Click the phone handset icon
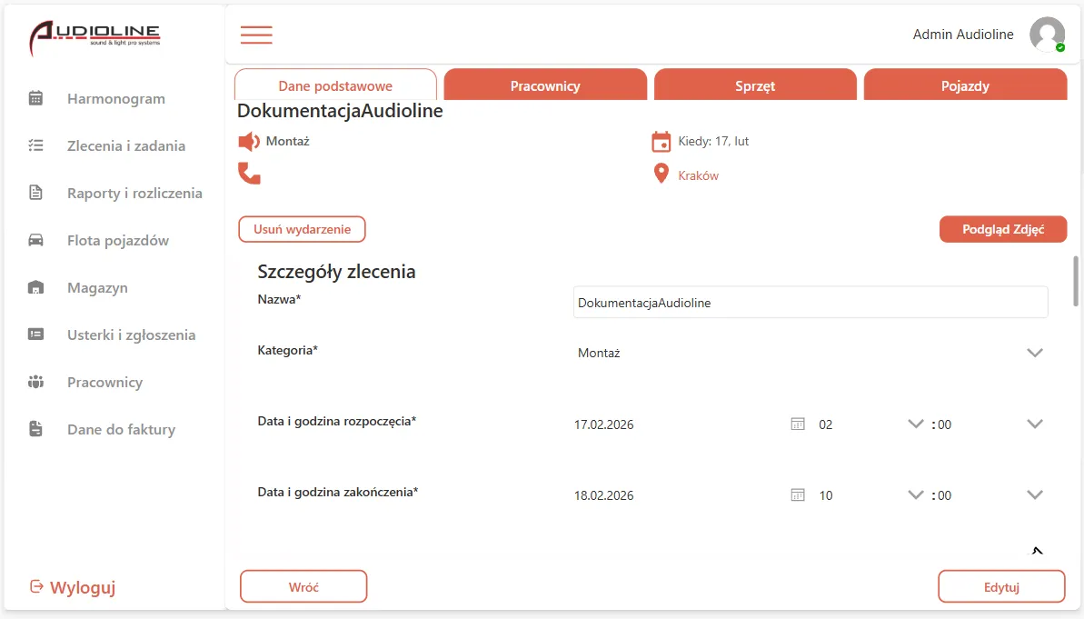 (x=249, y=173)
